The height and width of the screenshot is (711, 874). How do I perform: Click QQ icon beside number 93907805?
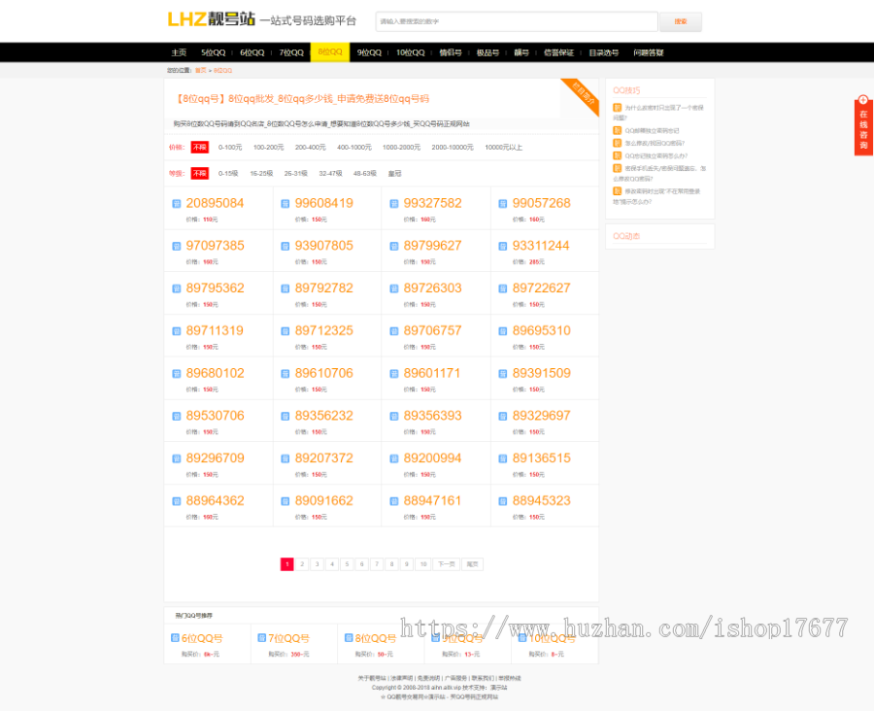tap(285, 246)
